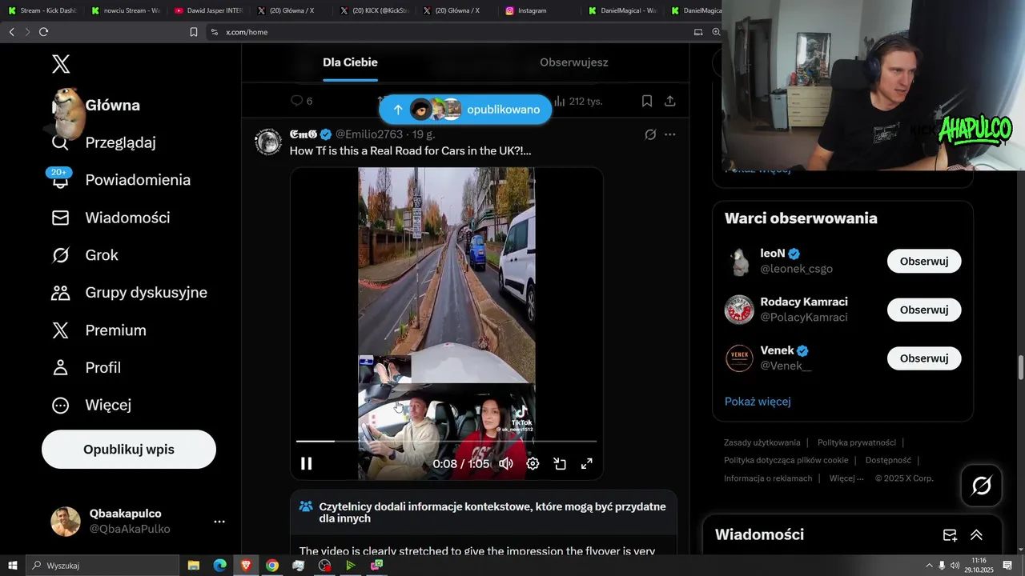Switch to the Obserwujesz tab

(574, 62)
